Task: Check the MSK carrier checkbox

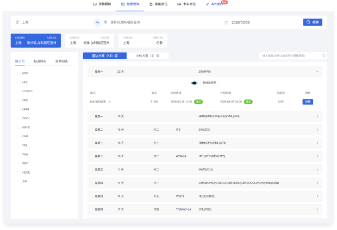Action: pos(18,73)
